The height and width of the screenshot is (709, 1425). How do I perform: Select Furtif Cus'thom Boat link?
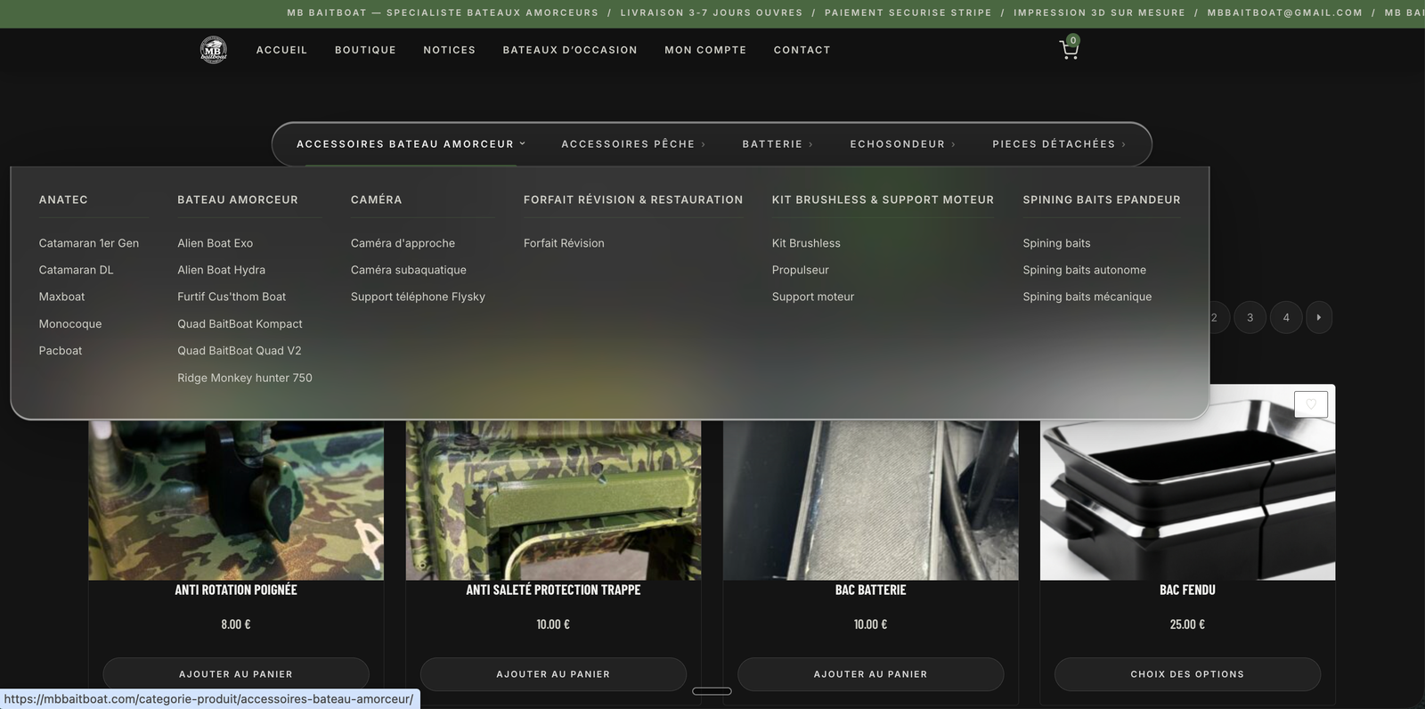(x=232, y=297)
